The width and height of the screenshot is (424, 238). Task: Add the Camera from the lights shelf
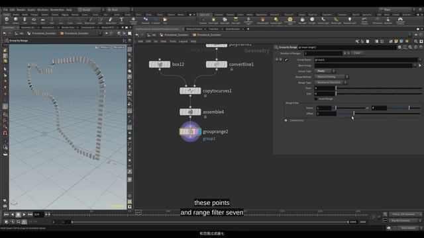point(203,20)
